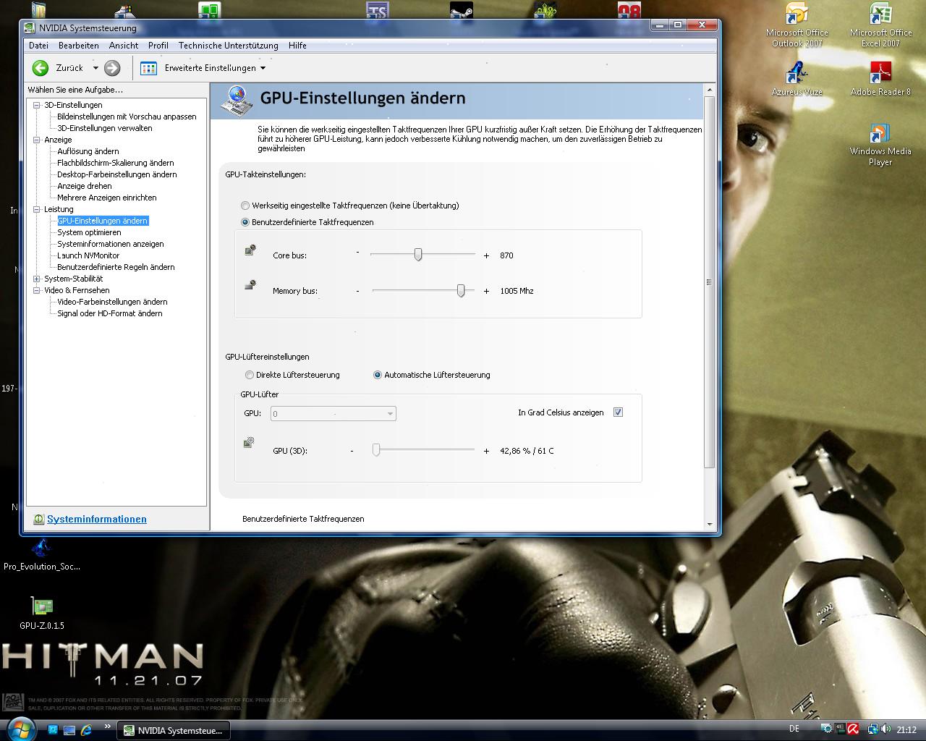Click the volume speaker tray icon
The height and width of the screenshot is (741, 926).
[886, 729]
